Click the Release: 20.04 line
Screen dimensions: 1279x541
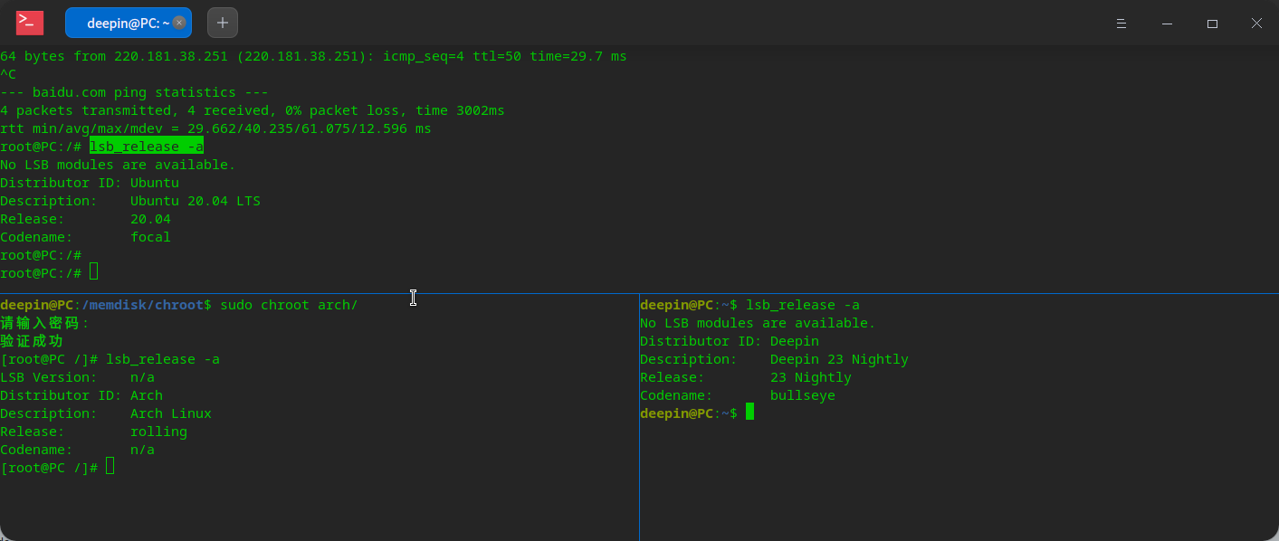(x=85, y=219)
